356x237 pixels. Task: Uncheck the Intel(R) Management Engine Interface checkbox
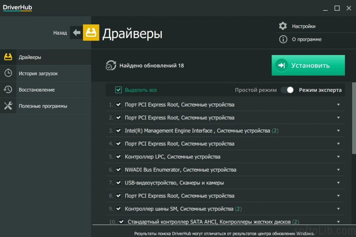pyautogui.click(x=118, y=131)
